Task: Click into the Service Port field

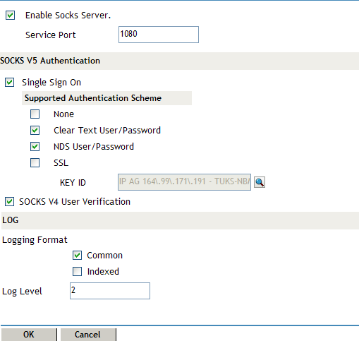Action: tap(159, 35)
